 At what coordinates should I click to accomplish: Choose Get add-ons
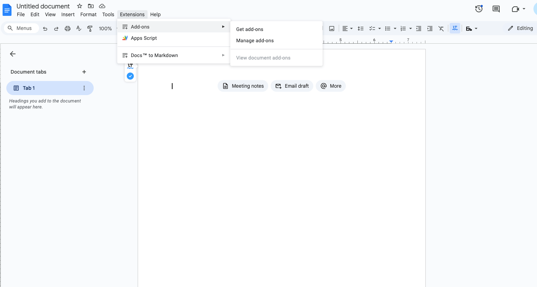[276, 29]
